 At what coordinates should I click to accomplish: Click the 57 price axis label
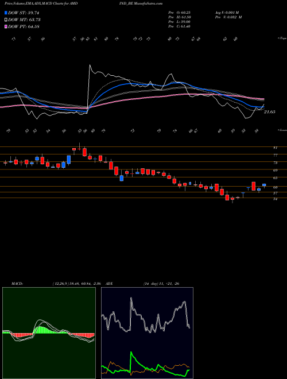coord(275,193)
